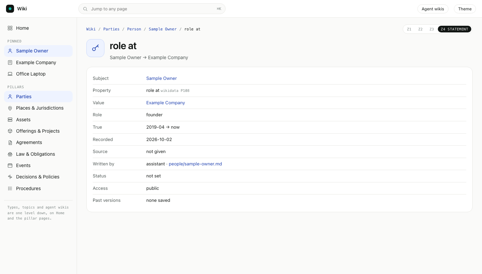Click the Offerings & Projects box icon
Viewport: 482px width, 274px height.
tap(10, 131)
